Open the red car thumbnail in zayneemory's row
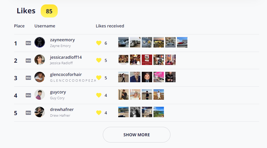 pos(182,42)
